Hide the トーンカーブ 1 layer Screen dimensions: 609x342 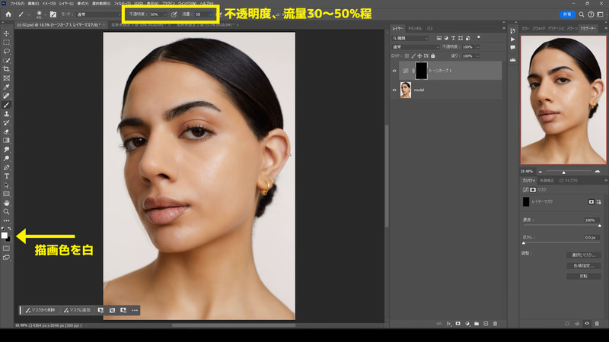(x=394, y=71)
